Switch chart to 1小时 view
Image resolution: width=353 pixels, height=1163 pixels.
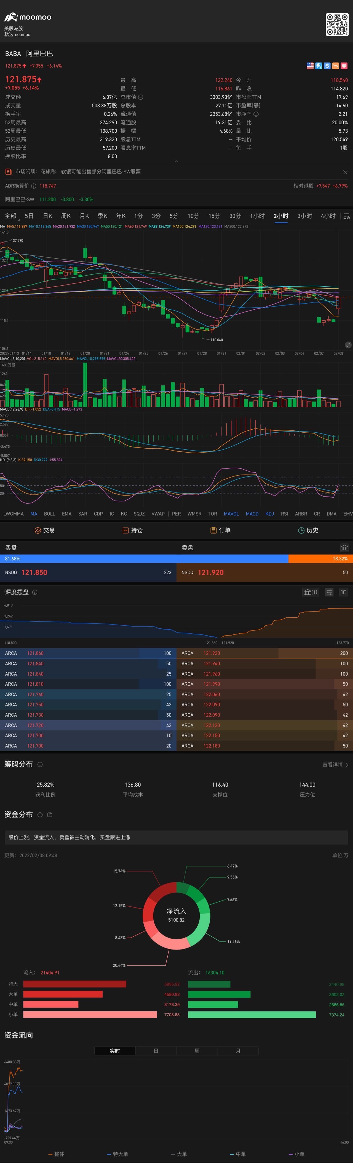tap(257, 216)
